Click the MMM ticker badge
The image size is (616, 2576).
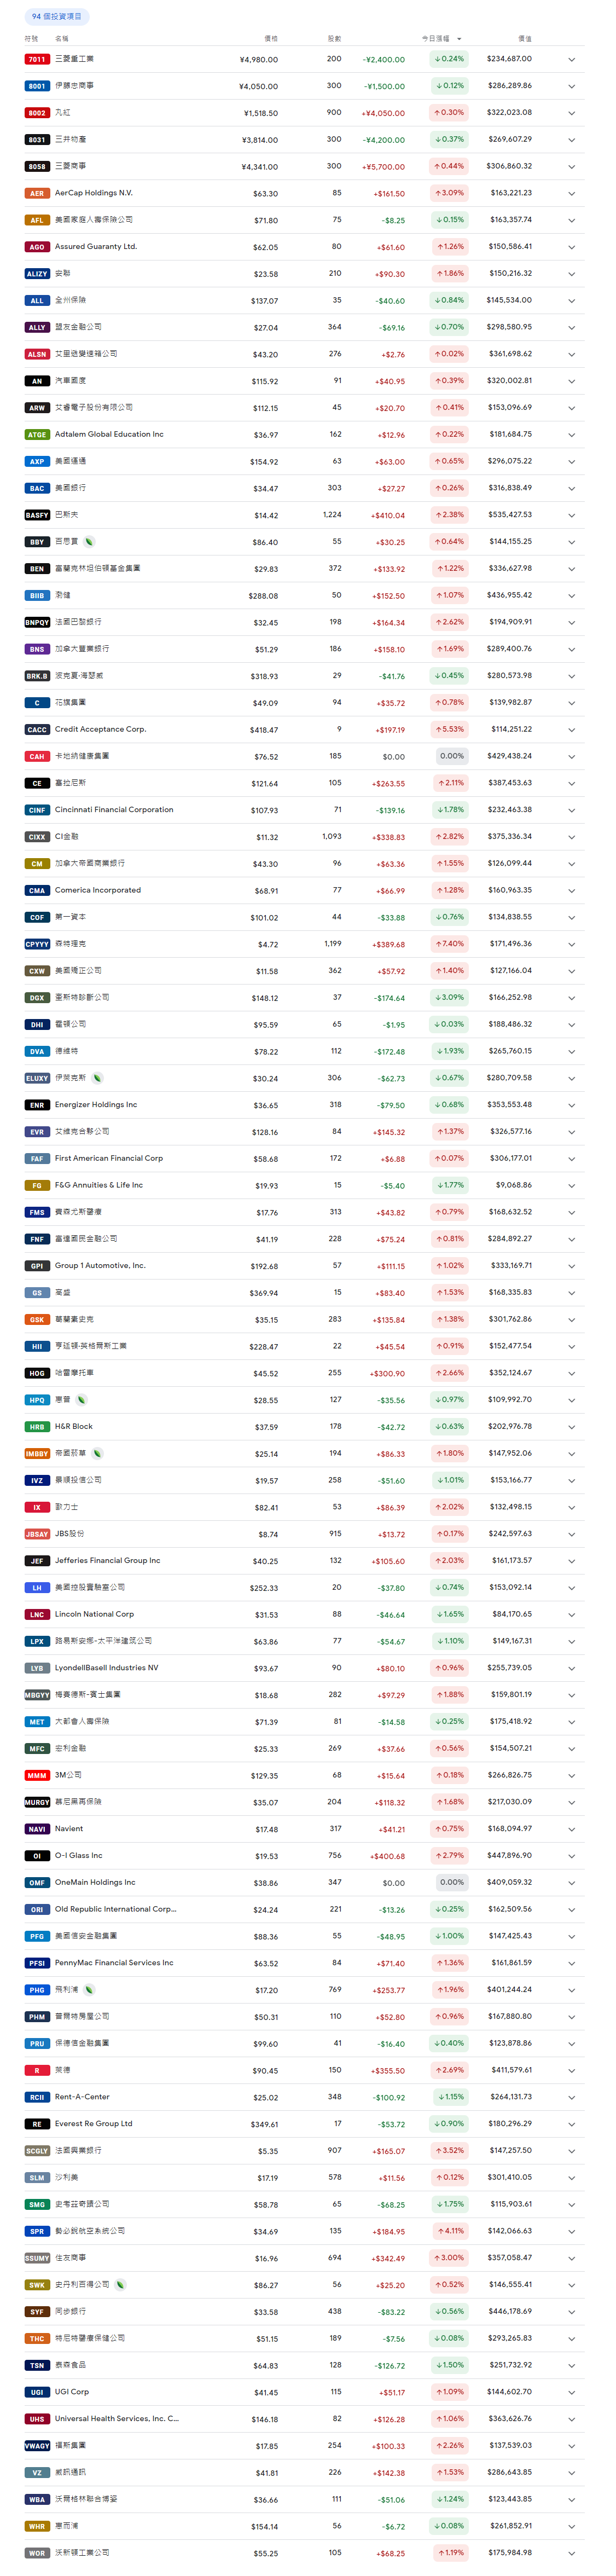coord(37,1776)
